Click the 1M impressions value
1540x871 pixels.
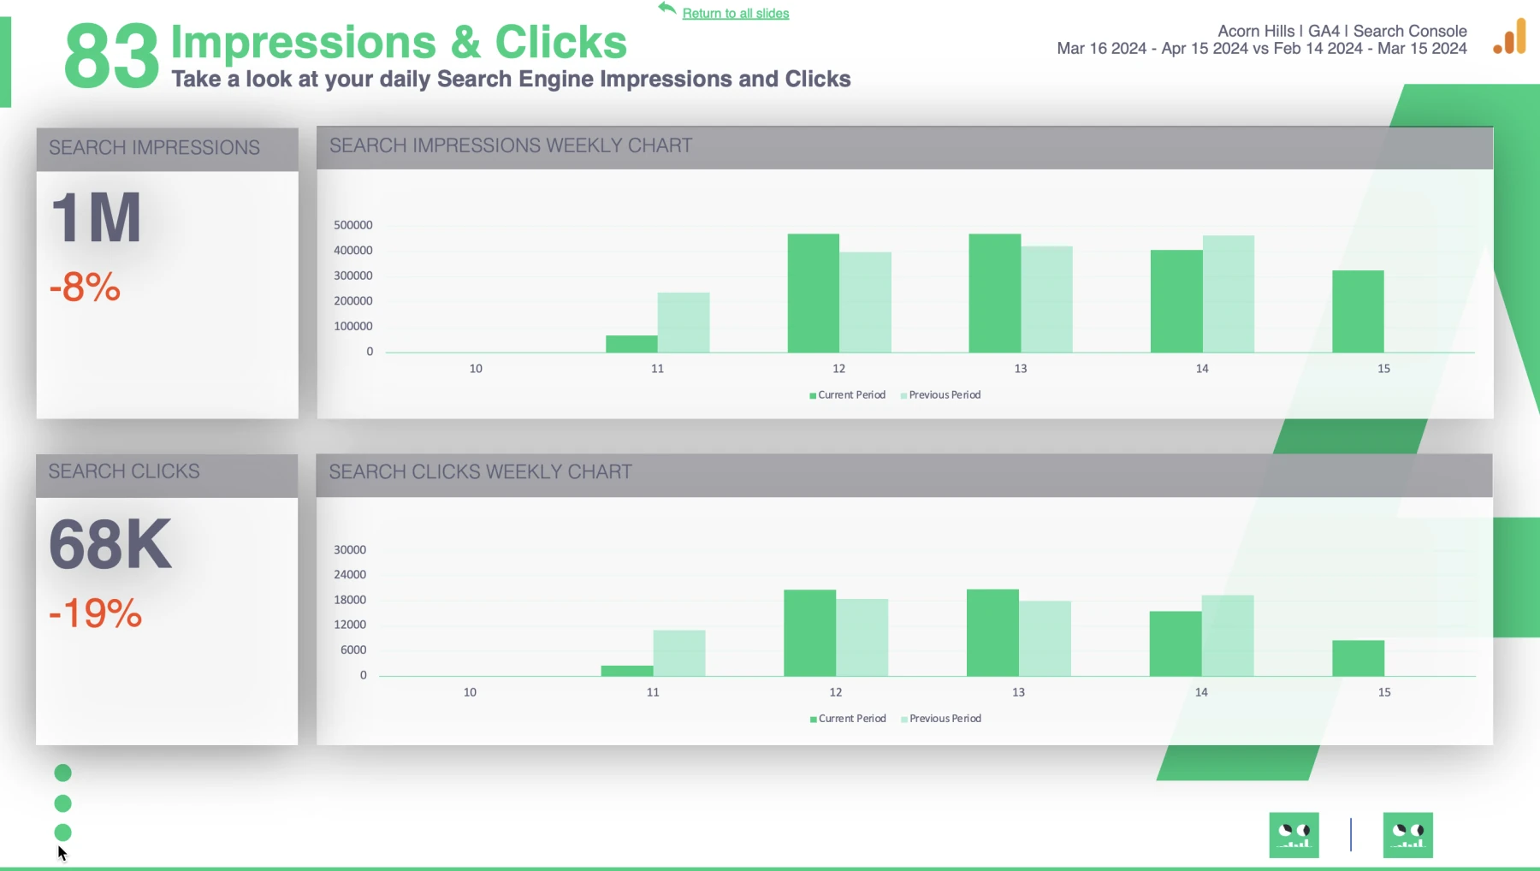(96, 217)
